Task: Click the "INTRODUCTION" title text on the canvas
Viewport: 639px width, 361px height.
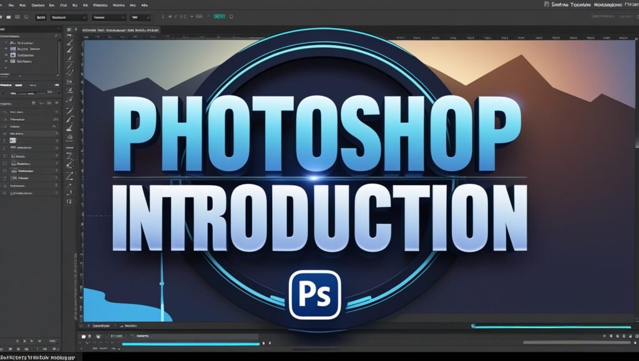Action: (319, 217)
